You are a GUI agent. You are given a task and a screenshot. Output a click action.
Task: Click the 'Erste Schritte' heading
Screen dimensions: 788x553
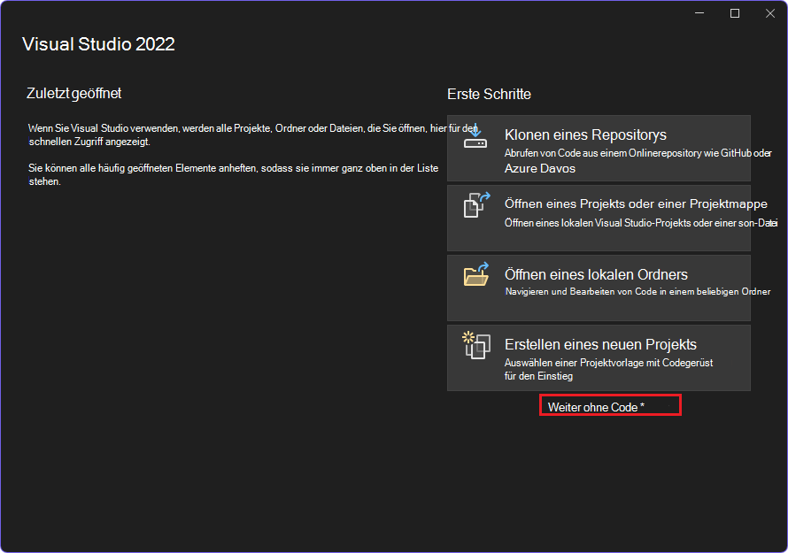pyautogui.click(x=489, y=94)
